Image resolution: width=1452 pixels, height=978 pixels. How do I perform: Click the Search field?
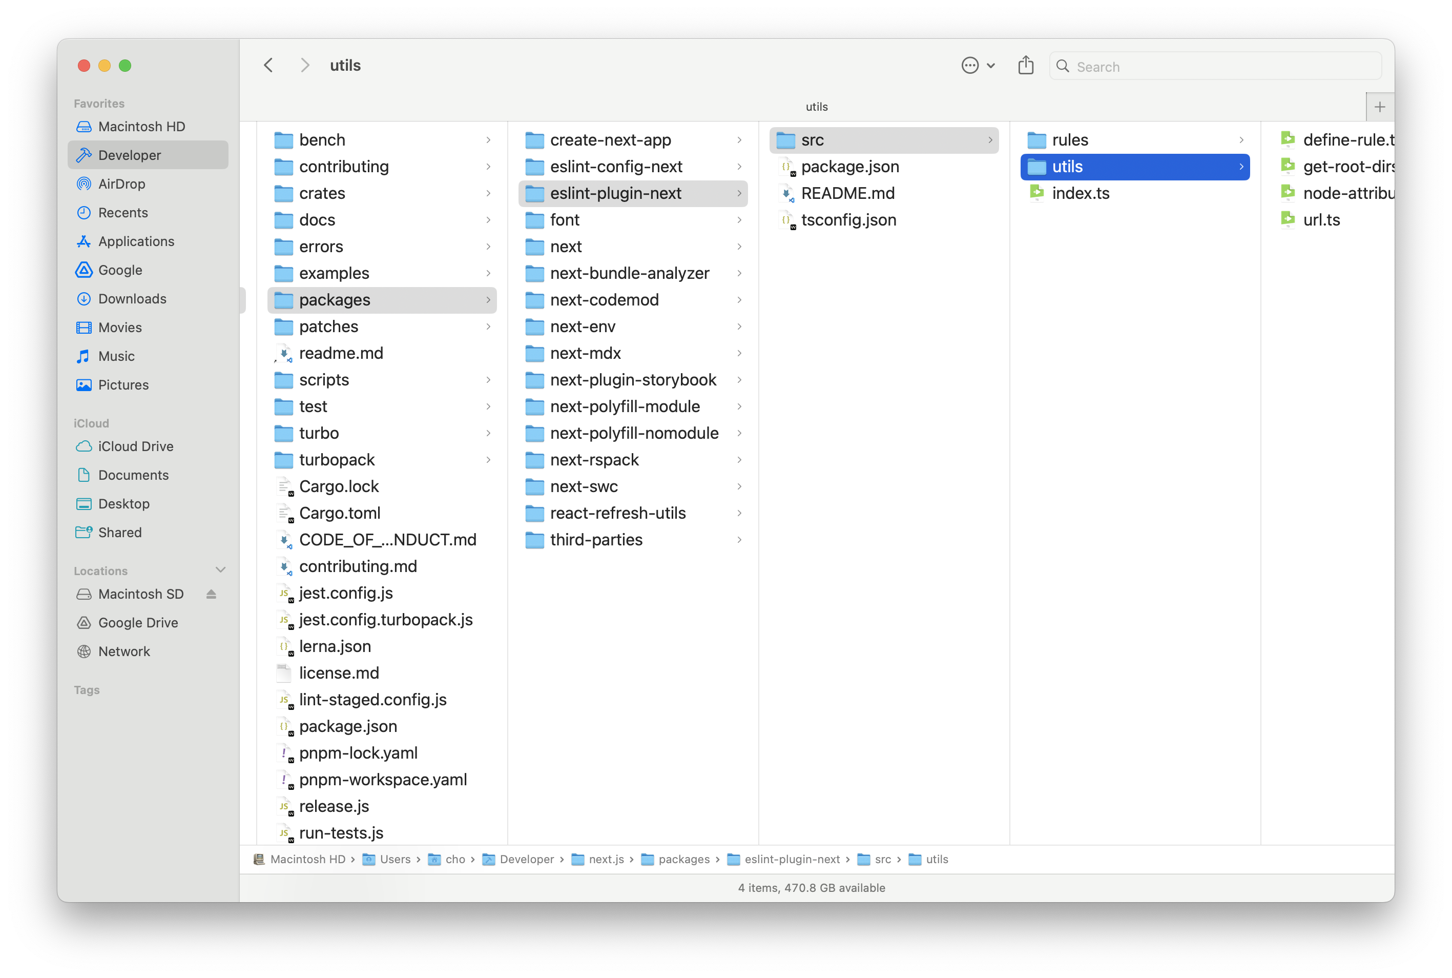(x=1216, y=67)
